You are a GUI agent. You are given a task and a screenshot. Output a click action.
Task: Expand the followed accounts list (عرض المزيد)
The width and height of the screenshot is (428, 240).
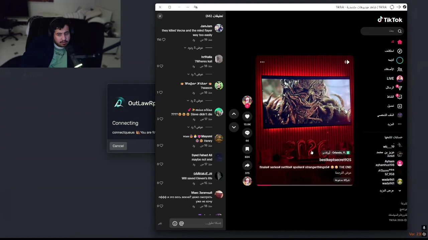pyautogui.click(x=390, y=191)
